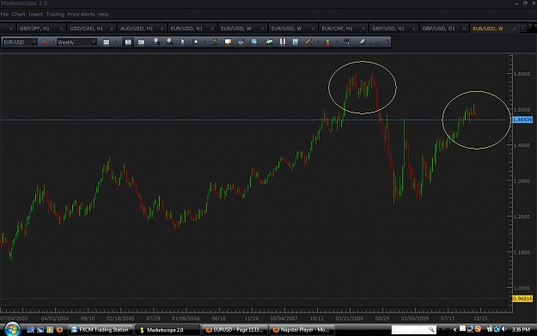The image size is (537, 336).
Task: Click the table sheet icon
Action: (296, 42)
